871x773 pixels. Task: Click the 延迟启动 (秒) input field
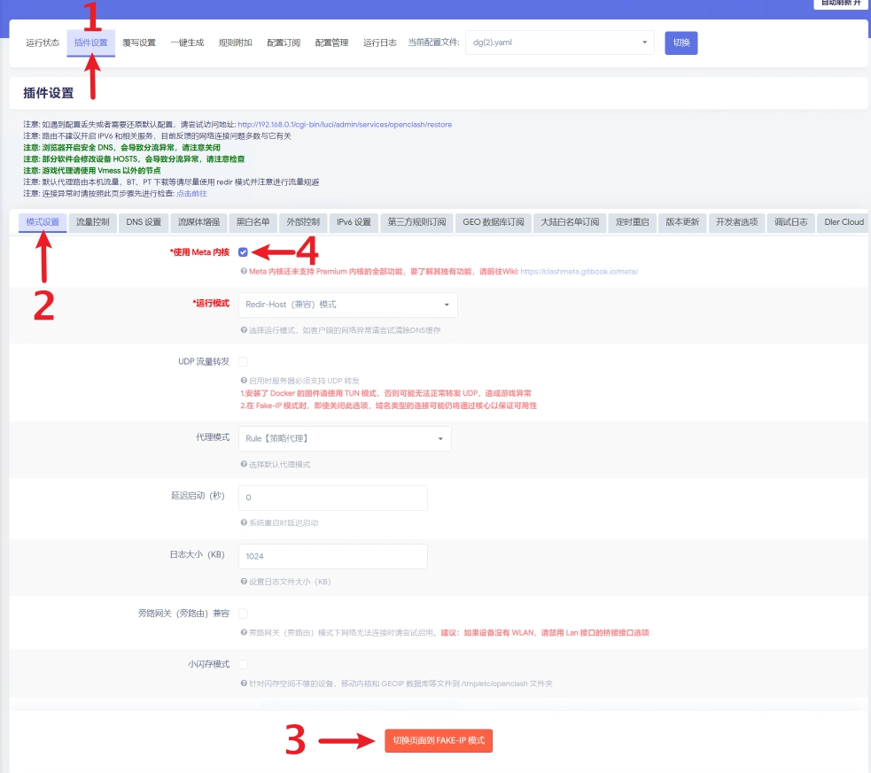(333, 498)
